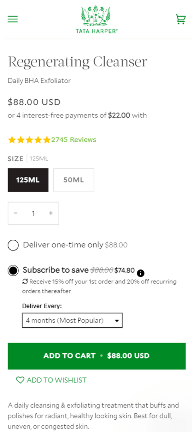
Task: Click the subscription info icon
Action: pos(140,273)
